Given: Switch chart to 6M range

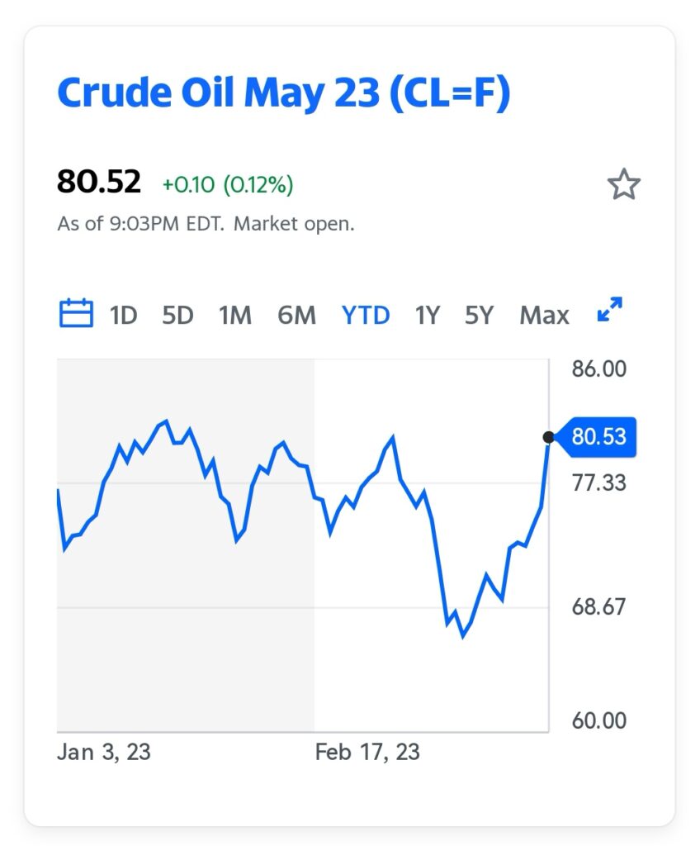Looking at the screenshot, I should click(296, 315).
